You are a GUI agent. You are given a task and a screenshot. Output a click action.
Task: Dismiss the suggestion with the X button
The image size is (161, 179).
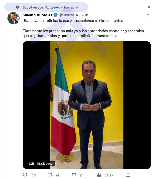point(149,7)
